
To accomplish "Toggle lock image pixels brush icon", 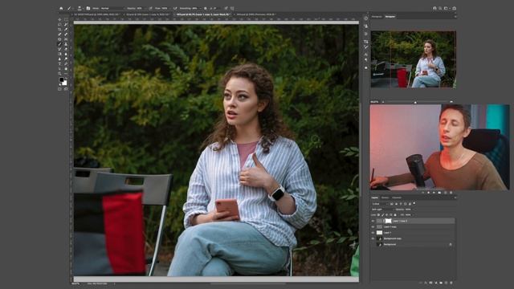I will click(x=382, y=215).
